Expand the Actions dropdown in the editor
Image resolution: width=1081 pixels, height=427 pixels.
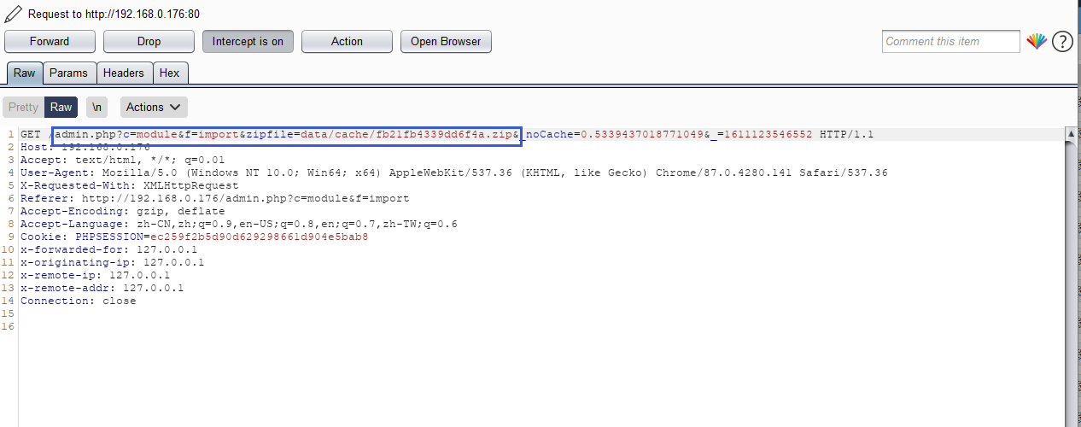(x=154, y=107)
